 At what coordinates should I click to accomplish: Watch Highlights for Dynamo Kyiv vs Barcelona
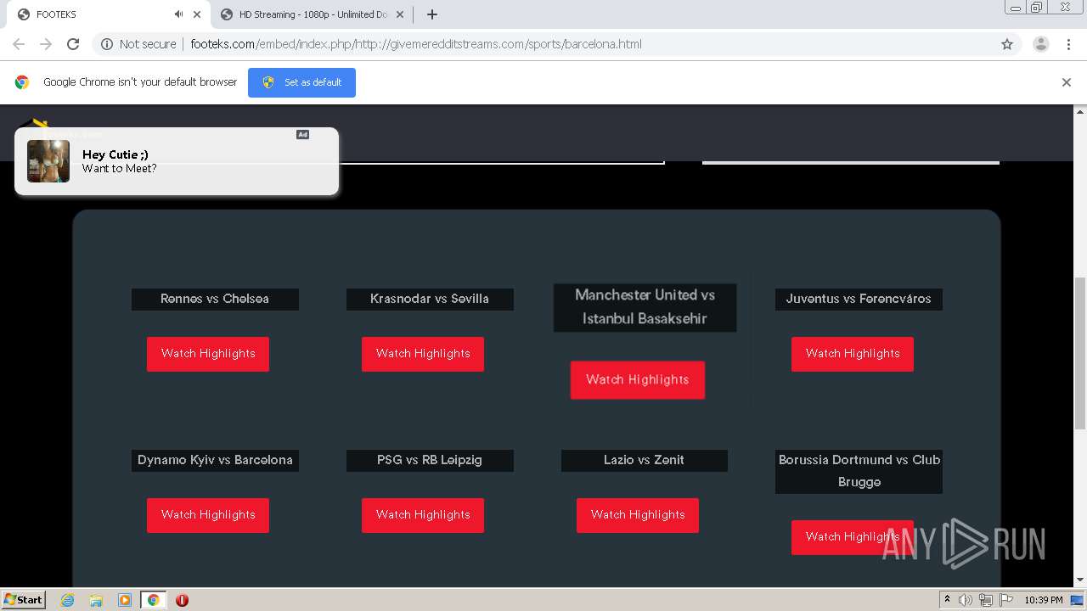pos(208,515)
